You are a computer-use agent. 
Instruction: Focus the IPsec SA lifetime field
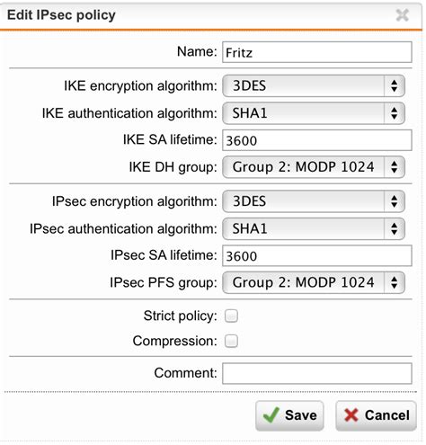pos(317,255)
